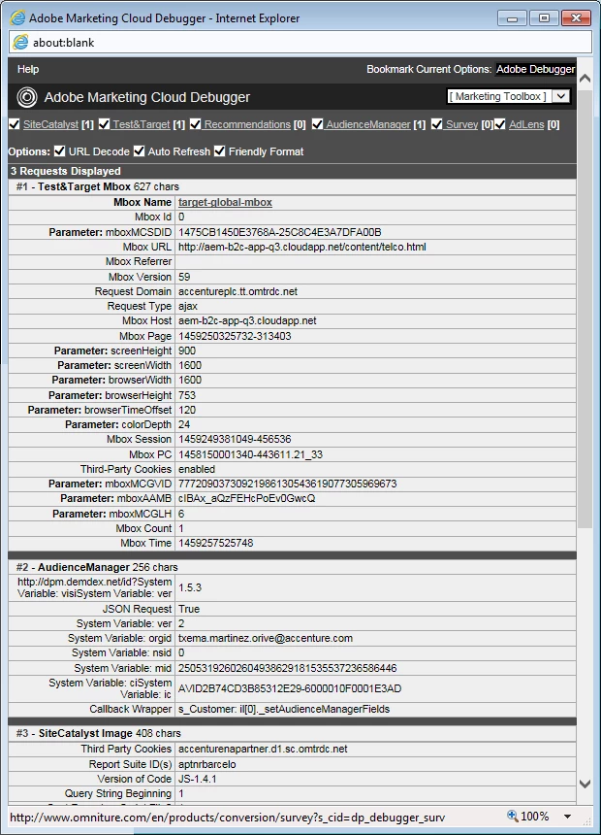This screenshot has width=601, height=835.
Task: Click the Mbox Version value 59
Action: pos(184,277)
